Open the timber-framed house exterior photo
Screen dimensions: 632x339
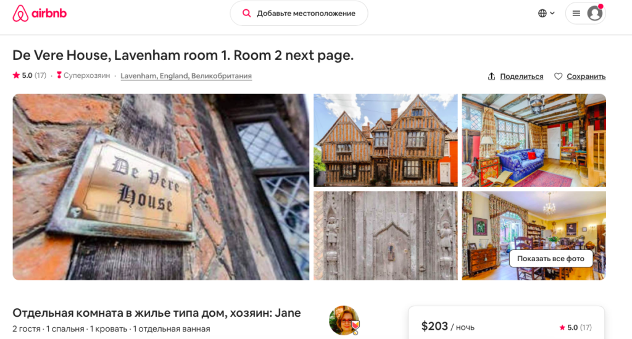(x=386, y=140)
